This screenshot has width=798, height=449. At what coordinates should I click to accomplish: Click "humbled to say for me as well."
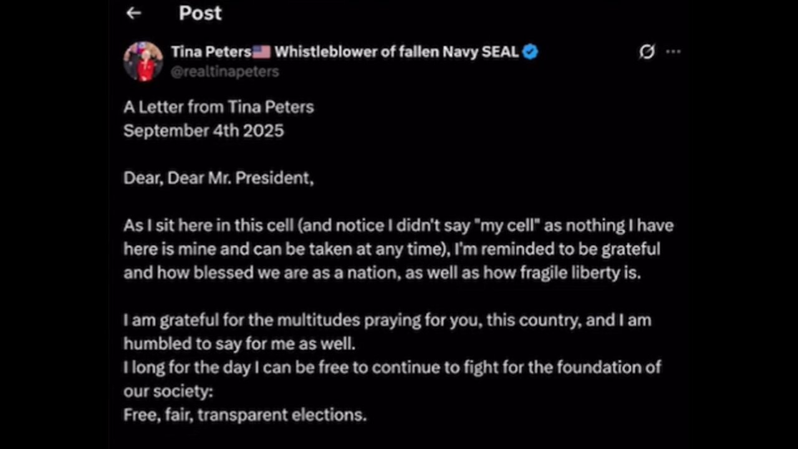239,344
